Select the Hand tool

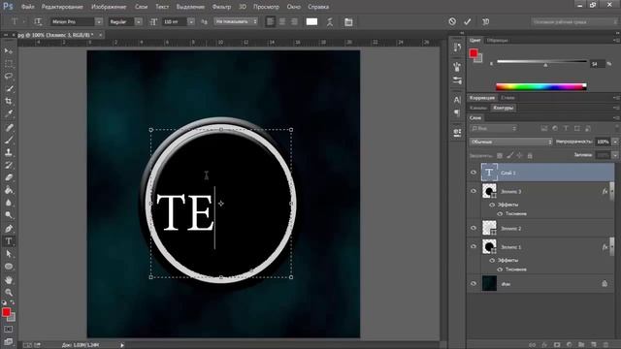point(9,280)
